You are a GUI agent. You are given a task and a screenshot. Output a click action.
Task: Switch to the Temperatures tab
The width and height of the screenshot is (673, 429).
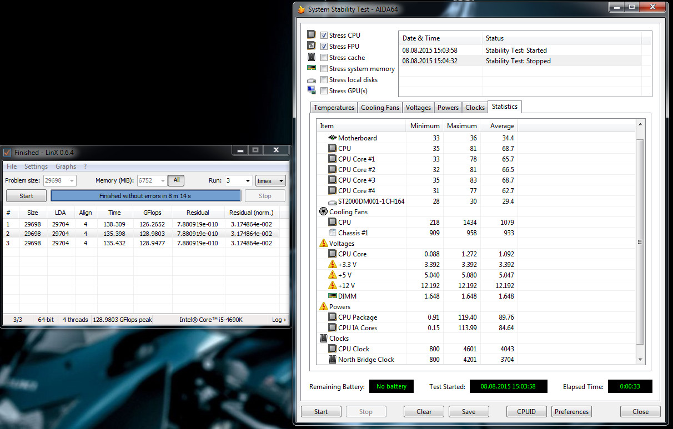click(334, 108)
